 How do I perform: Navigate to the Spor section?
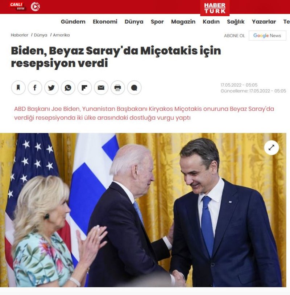pyautogui.click(x=157, y=22)
